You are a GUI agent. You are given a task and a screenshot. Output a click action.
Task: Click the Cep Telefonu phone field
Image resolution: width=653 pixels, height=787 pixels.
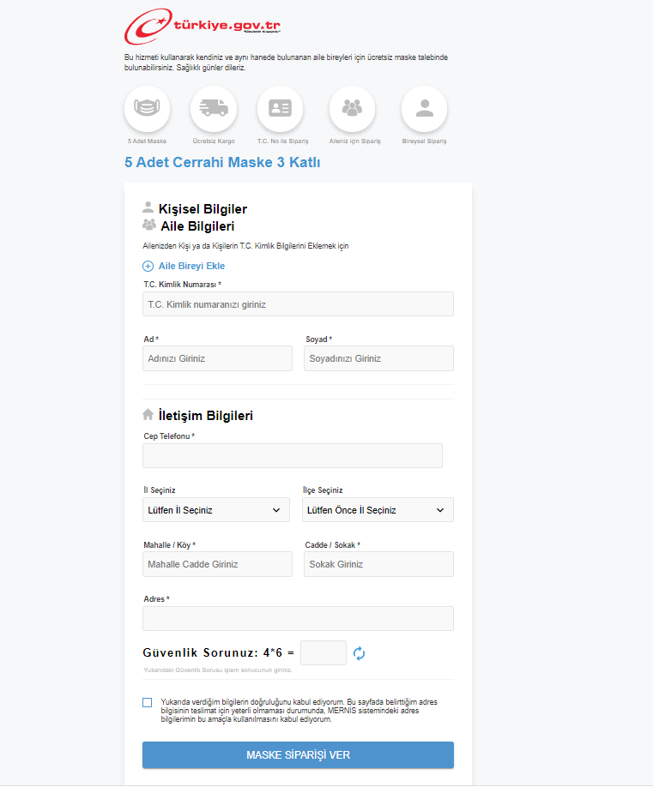click(x=292, y=455)
